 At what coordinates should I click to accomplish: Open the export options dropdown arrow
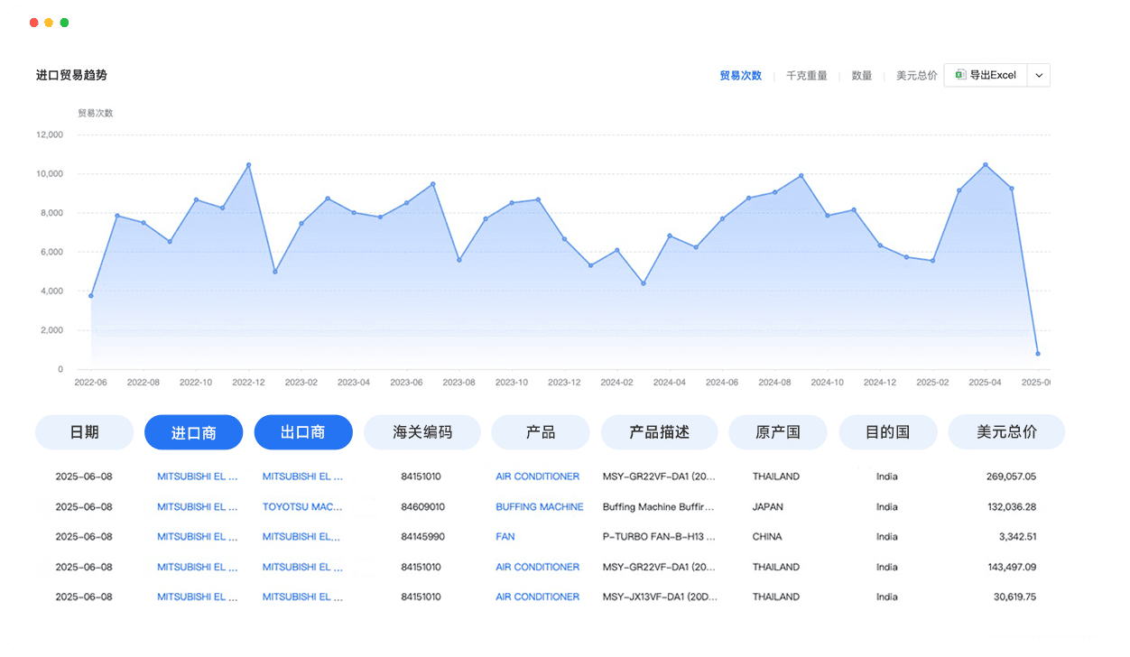pos(1038,75)
